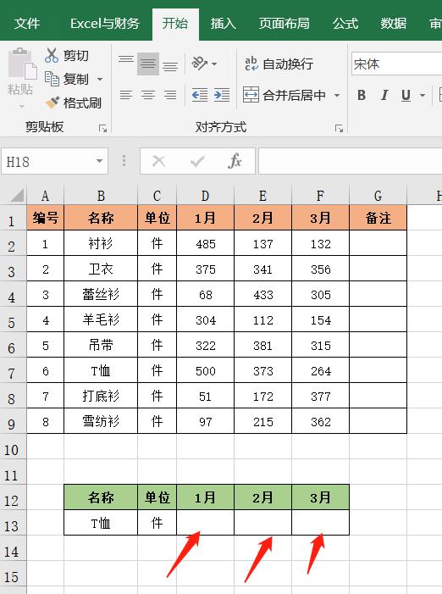The image size is (442, 594).
Task: Switch to the Formulas (公式) tab
Action: (345, 24)
